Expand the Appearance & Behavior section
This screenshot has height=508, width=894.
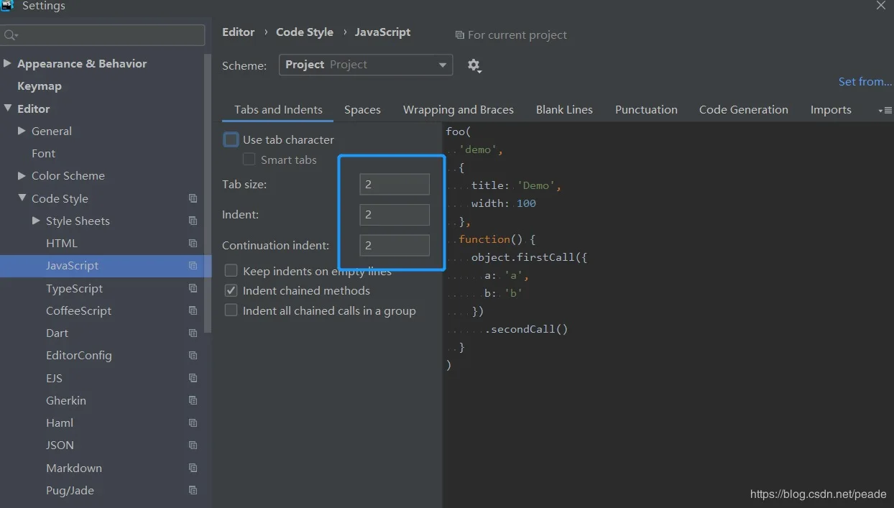7,63
